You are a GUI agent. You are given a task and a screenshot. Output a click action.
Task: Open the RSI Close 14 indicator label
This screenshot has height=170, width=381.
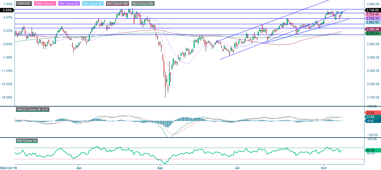coord(26,141)
